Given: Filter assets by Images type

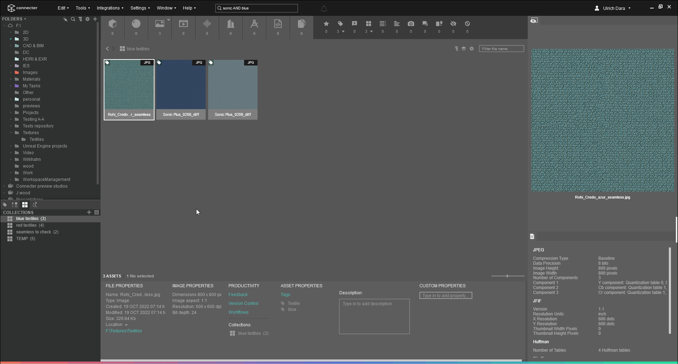Looking at the screenshot, I should [159, 24].
